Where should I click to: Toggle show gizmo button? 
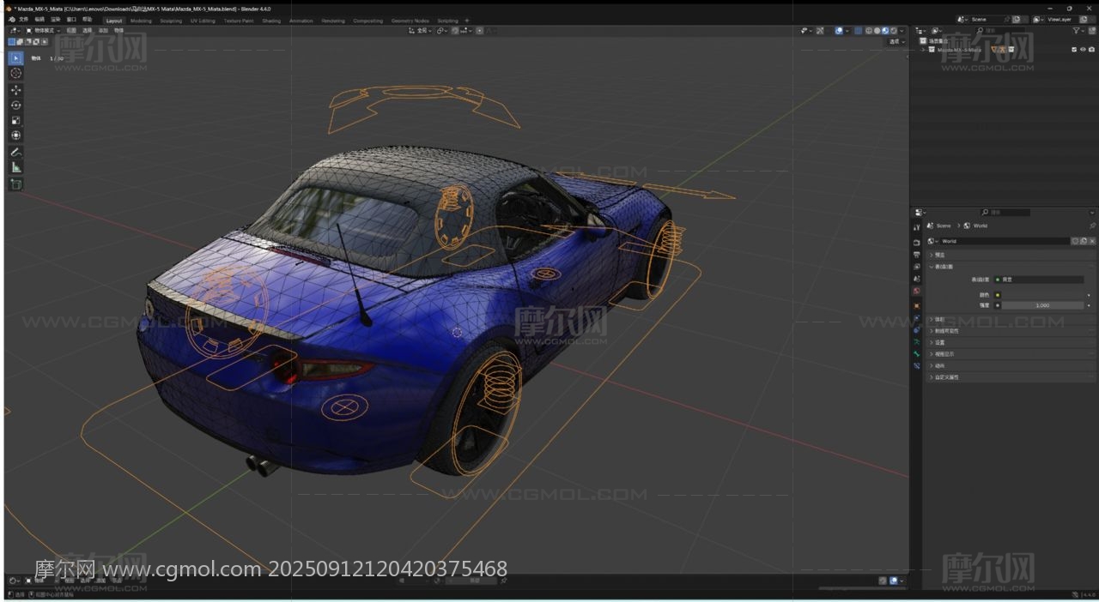click(x=820, y=31)
